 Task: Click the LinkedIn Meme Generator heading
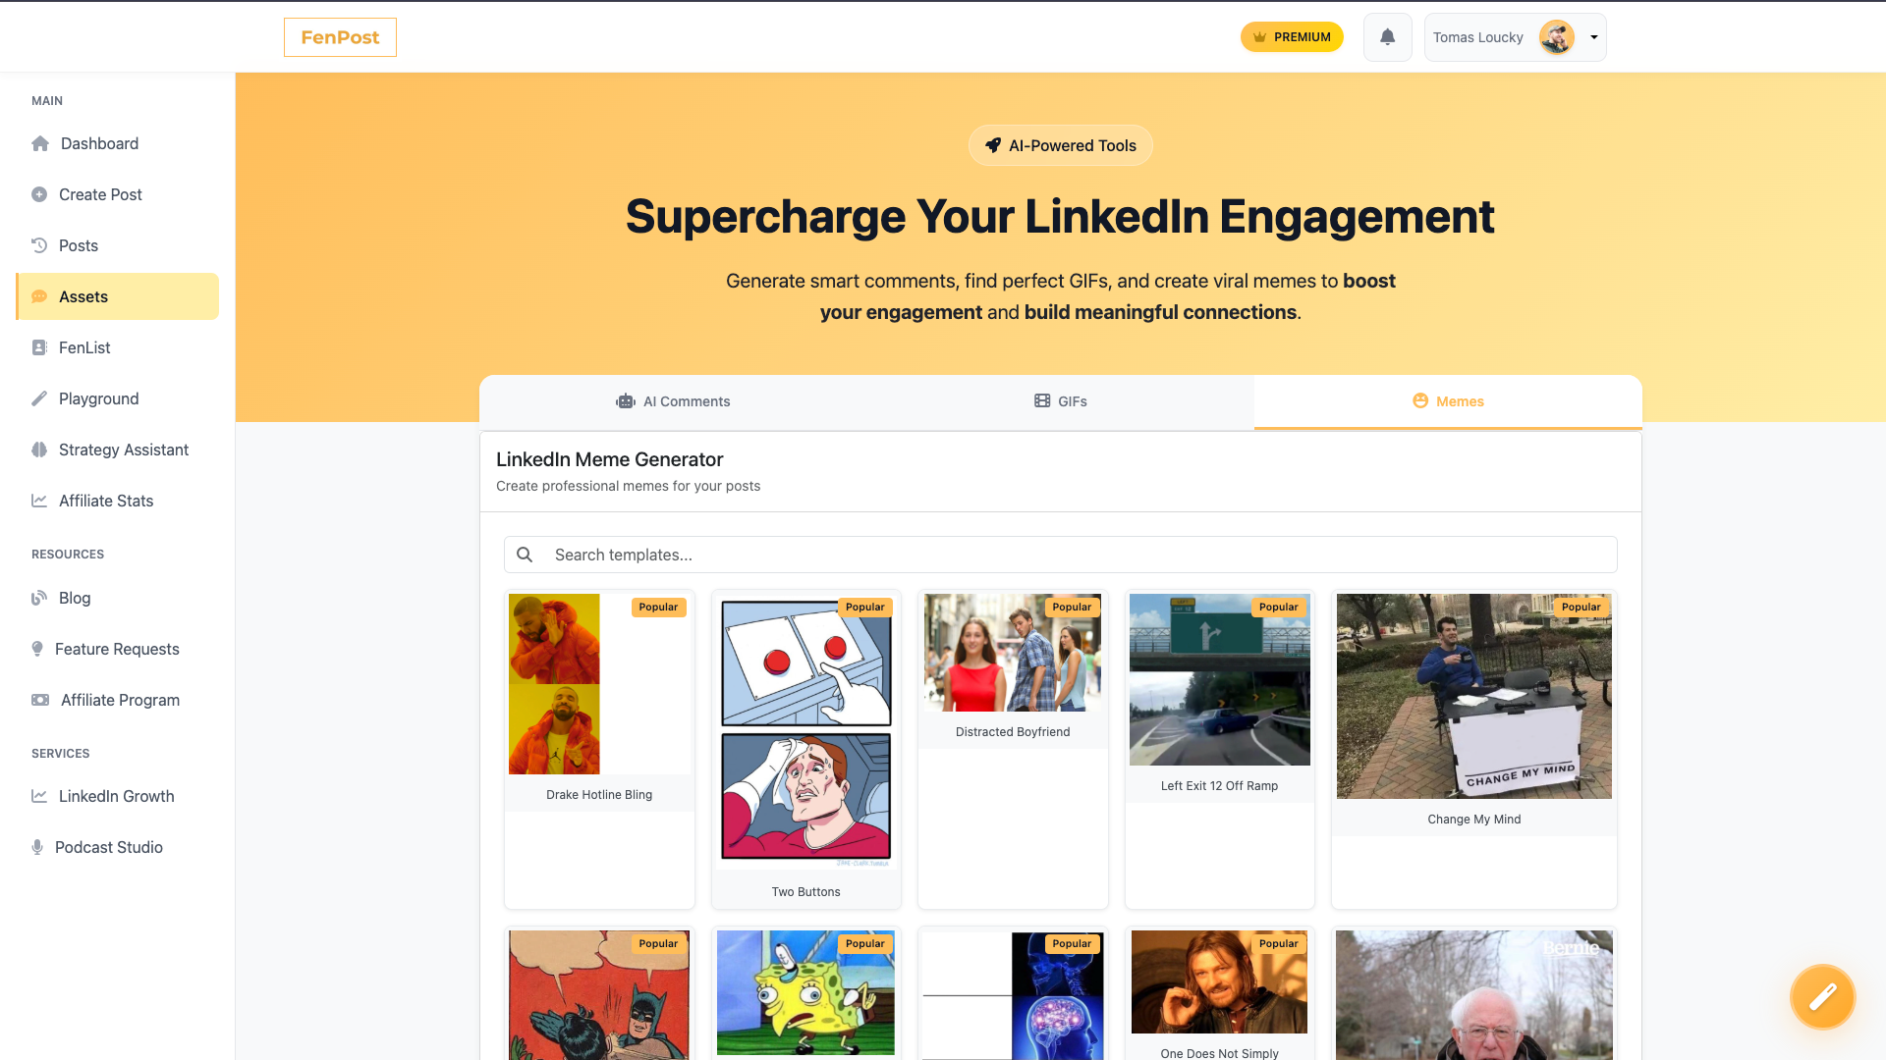[609, 459]
